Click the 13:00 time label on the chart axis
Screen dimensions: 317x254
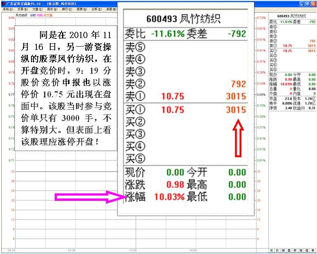(x=133, y=251)
